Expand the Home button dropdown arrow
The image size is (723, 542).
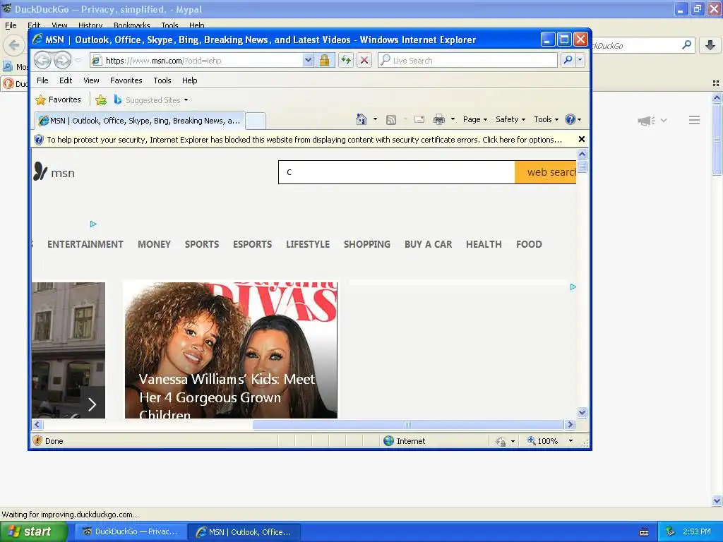click(375, 119)
